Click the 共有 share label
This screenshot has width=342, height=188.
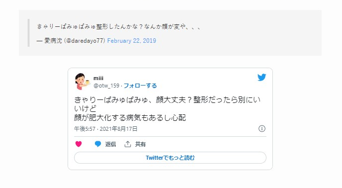[x=140, y=144]
